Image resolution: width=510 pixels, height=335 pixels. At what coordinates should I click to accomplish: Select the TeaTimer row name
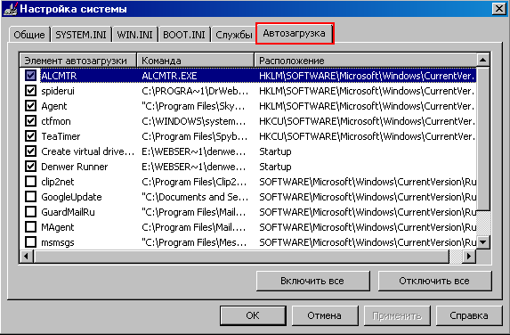point(61,136)
